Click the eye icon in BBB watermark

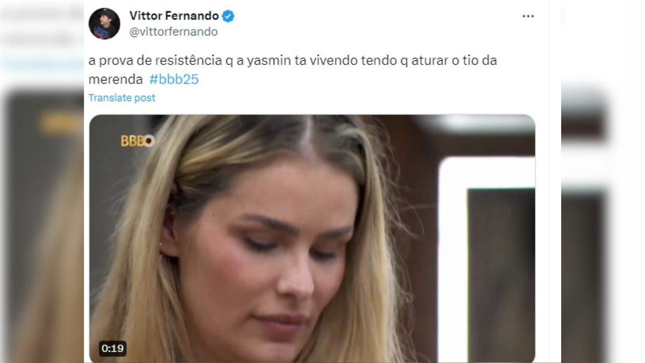[x=149, y=141]
